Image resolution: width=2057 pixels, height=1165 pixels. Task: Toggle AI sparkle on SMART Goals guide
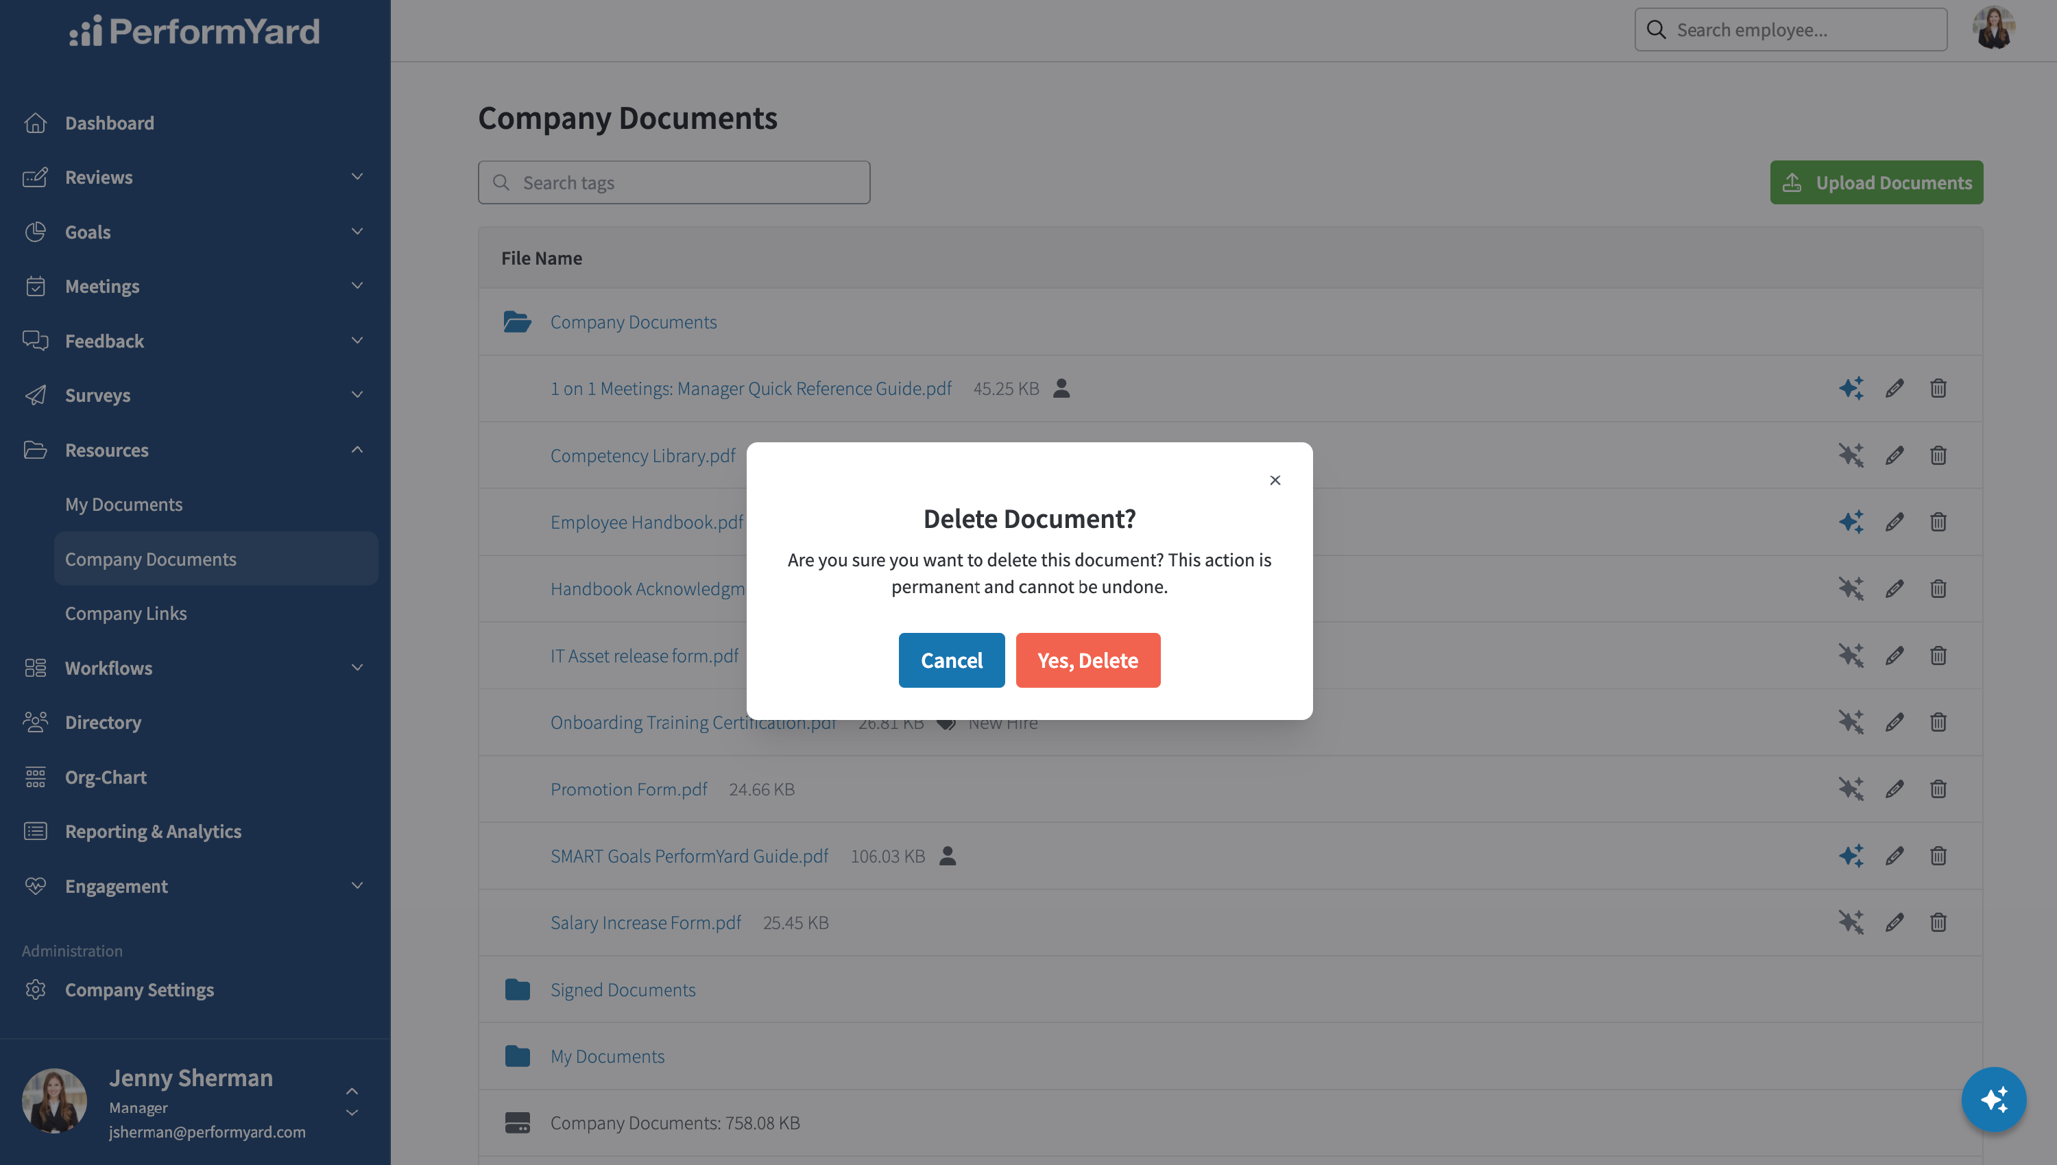[1851, 855]
